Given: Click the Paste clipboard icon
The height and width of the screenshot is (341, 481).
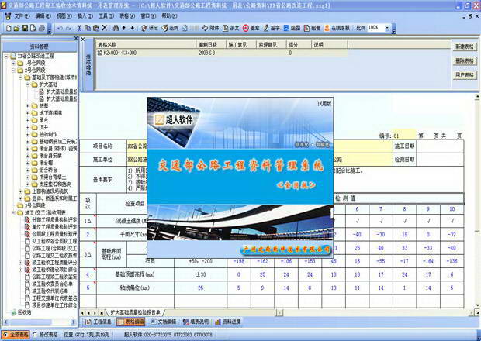Looking at the screenshot, I should coord(96,28).
